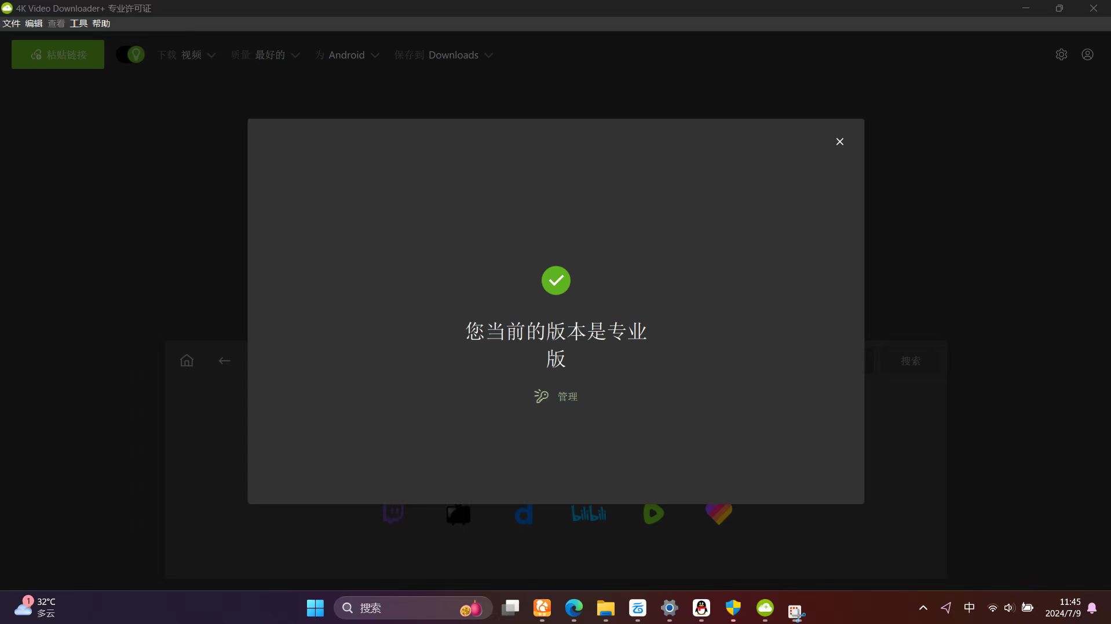Open settings via the gear icon
The image size is (1111, 624).
pyautogui.click(x=1061, y=54)
